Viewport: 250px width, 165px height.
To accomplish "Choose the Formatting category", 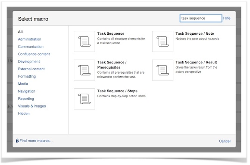I will tap(27, 76).
